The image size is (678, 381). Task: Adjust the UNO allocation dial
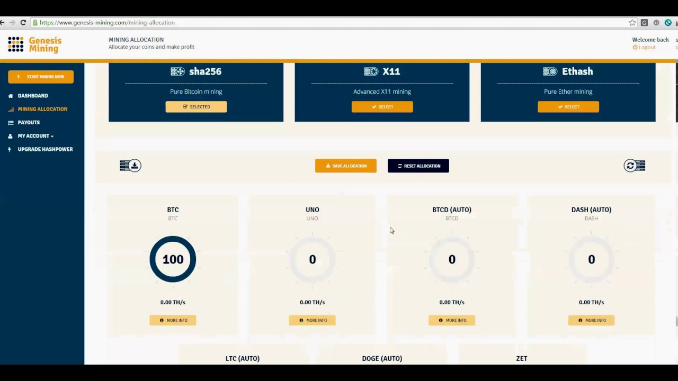[313, 259]
